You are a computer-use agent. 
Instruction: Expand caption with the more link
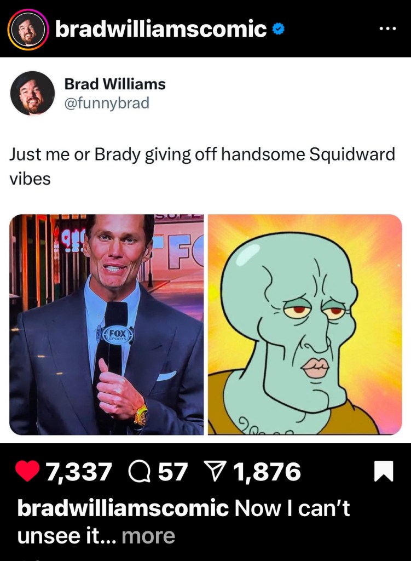tap(148, 536)
